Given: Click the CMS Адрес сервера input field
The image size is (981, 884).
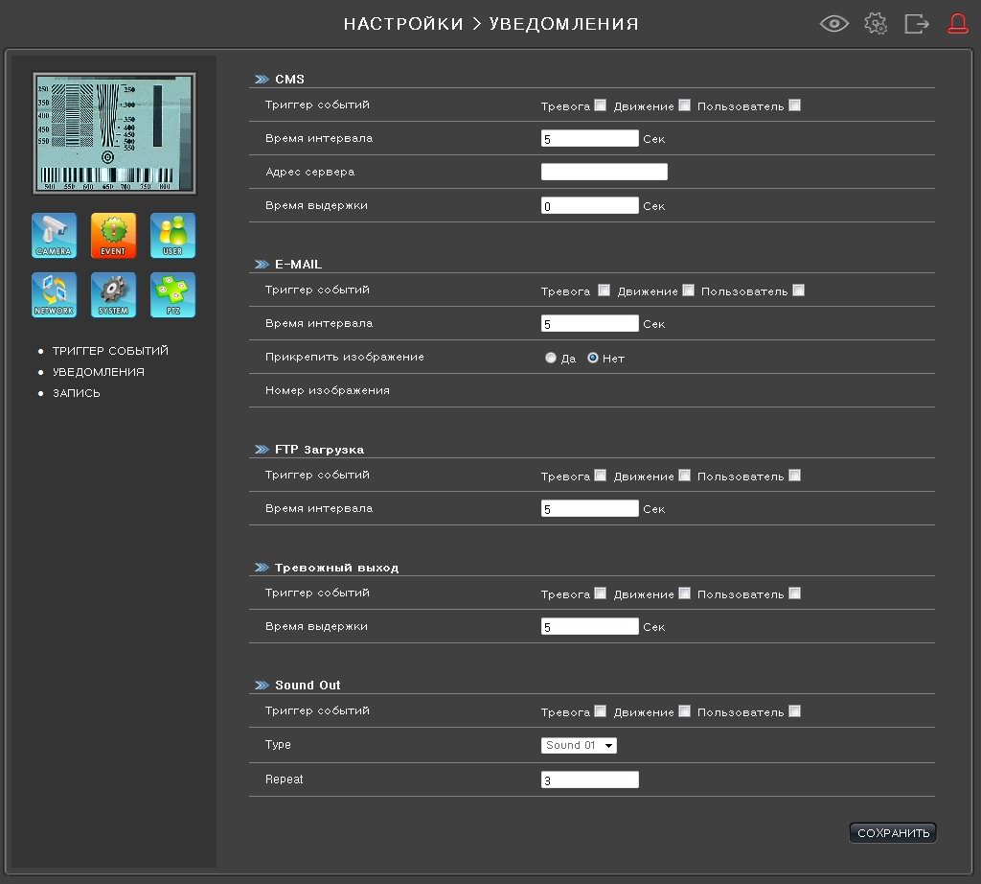Looking at the screenshot, I should point(604,173).
